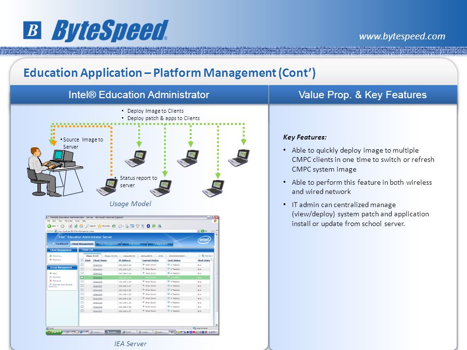Screen dimensions: 467x350
Task: Click the Windows Start button in the IEA Server screenshot
Action: tap(54, 332)
